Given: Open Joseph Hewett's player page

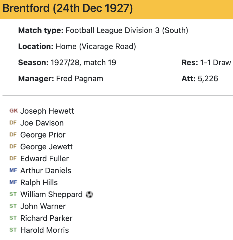Looking at the screenshot, I should coord(47,111).
